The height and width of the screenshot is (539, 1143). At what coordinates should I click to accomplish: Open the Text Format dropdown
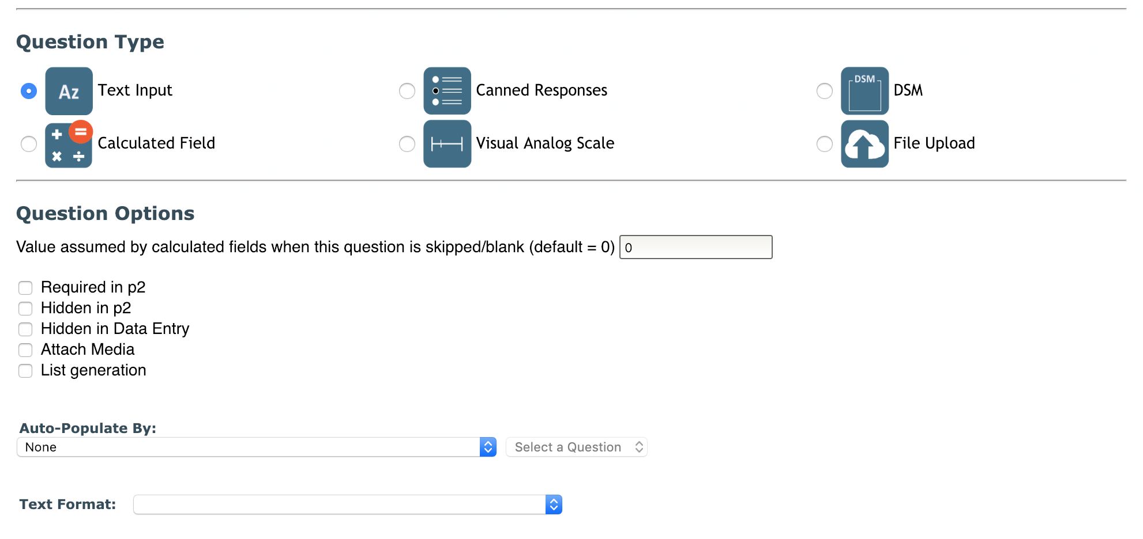pyautogui.click(x=347, y=504)
